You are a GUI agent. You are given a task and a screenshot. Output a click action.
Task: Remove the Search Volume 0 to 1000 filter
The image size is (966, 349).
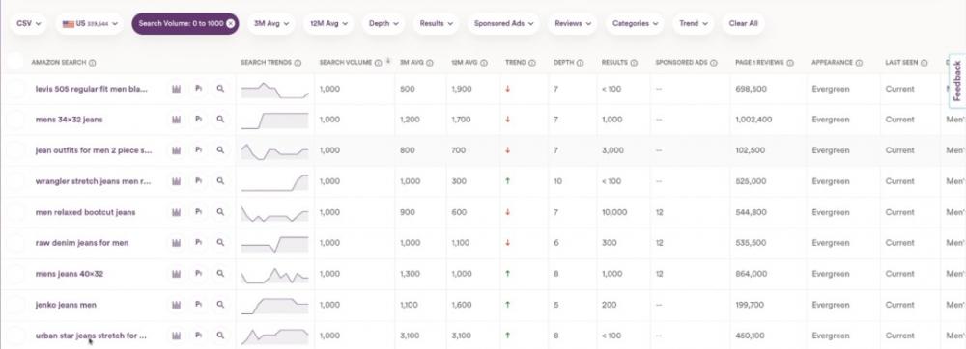tap(231, 23)
